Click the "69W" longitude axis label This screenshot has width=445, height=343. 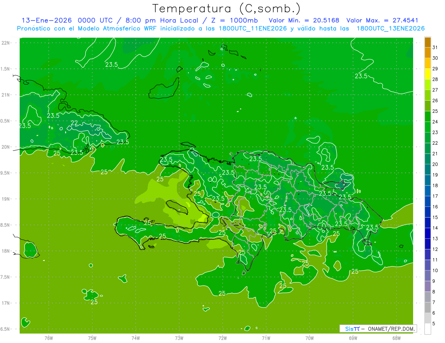point(353,338)
